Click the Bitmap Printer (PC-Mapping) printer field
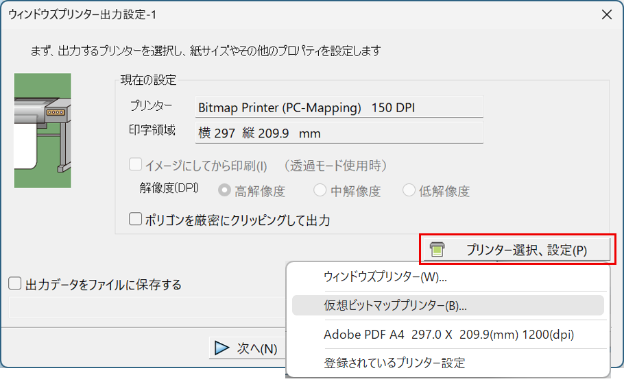Screen dimensions: 624x388 click(339, 107)
